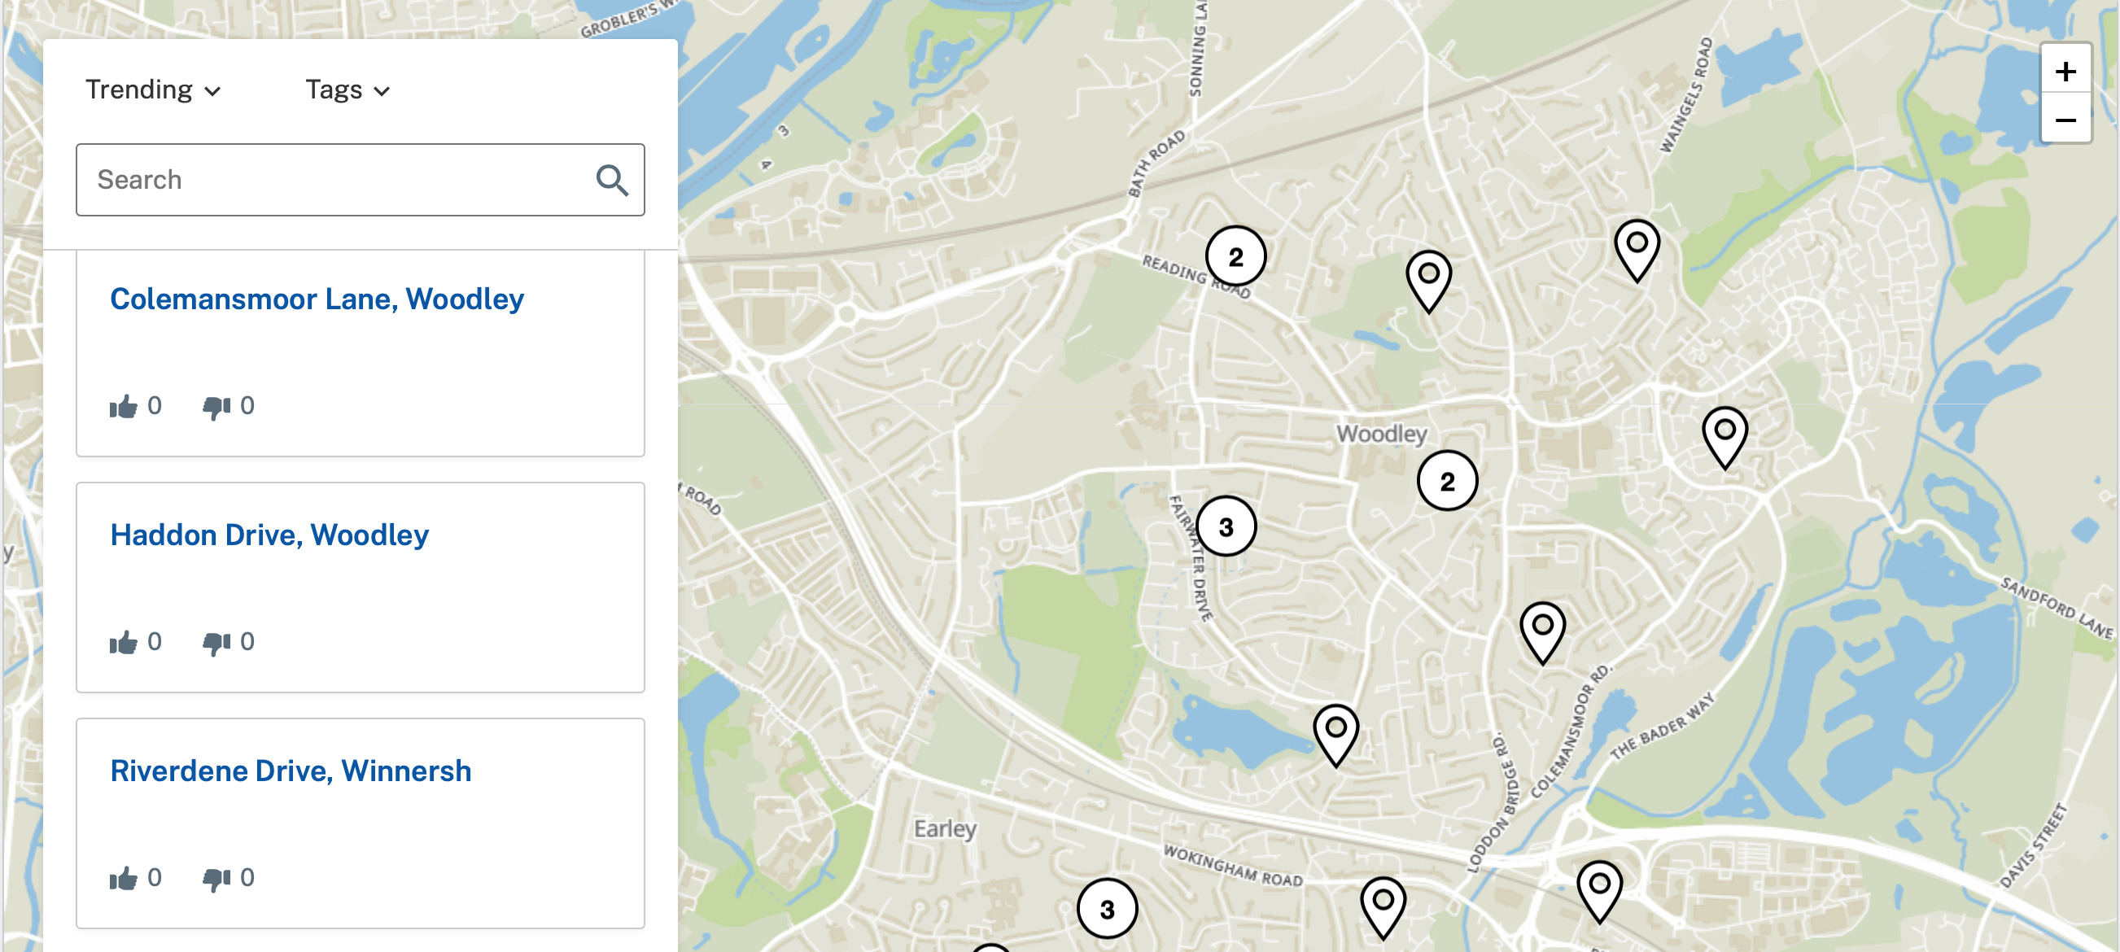Dislike the Haddon Drive, Woodley card
The width and height of the screenshot is (2120, 952).
coord(216,643)
